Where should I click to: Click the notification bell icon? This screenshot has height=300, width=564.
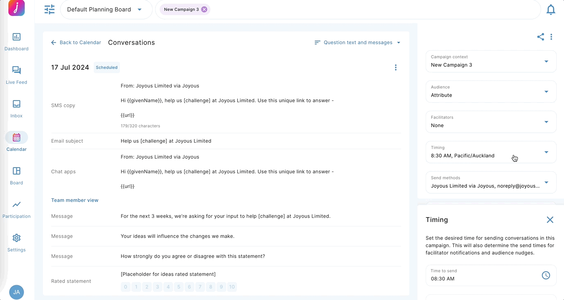pos(551,10)
